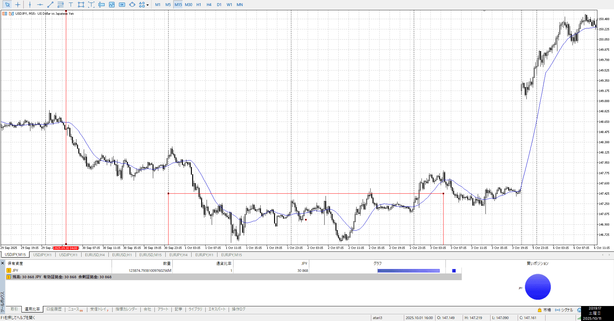Click the blue JPY color square
Viewport: 614px width, 321px height.
[x=454, y=271]
